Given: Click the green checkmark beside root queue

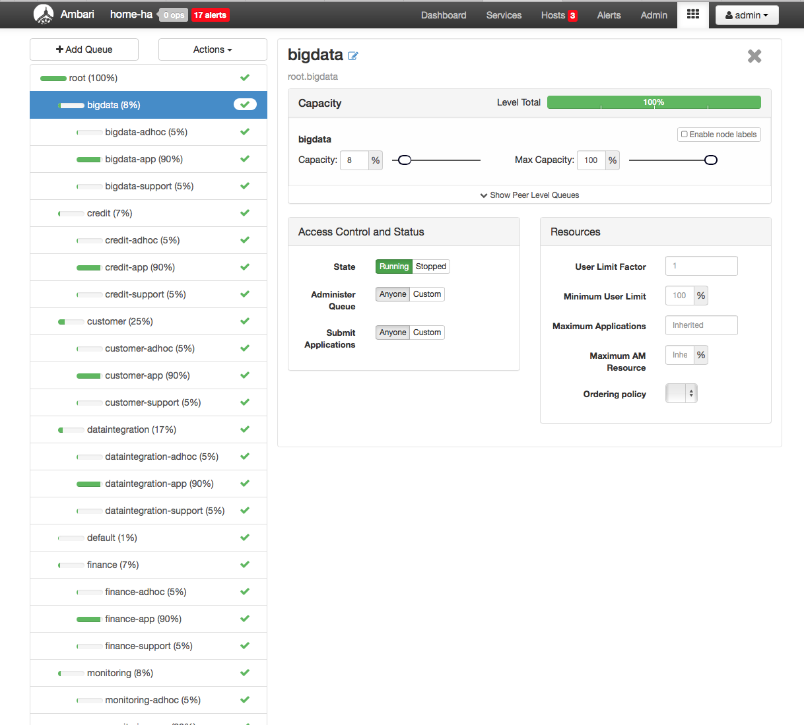Looking at the screenshot, I should coord(245,77).
